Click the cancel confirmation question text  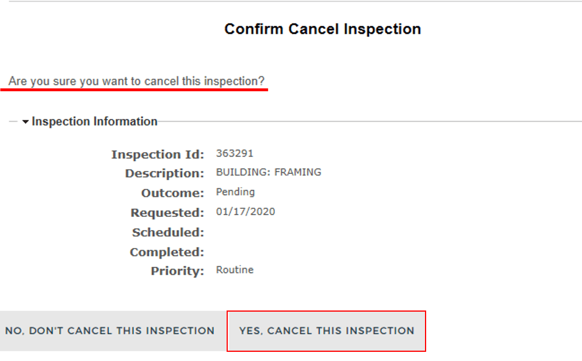click(136, 81)
